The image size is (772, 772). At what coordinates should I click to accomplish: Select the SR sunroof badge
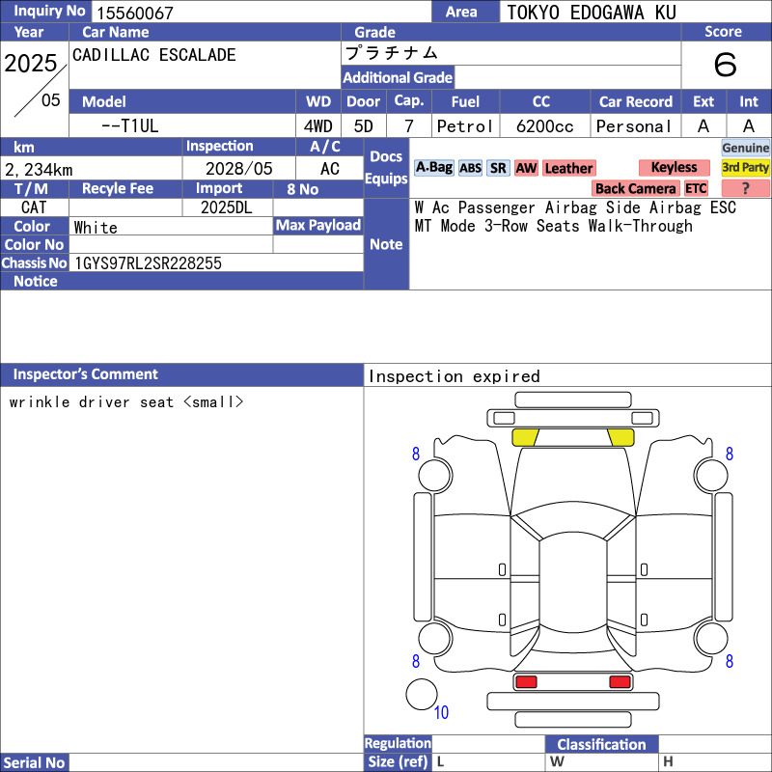498,168
